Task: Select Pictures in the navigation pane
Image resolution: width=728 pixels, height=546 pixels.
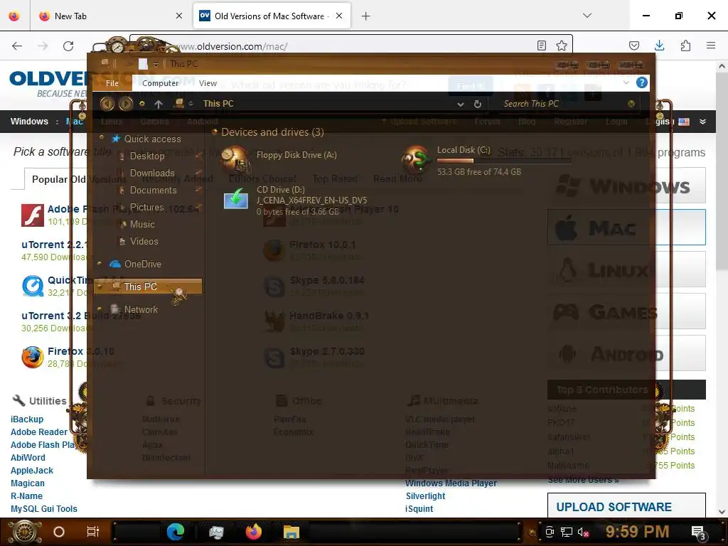Action: coord(146,207)
